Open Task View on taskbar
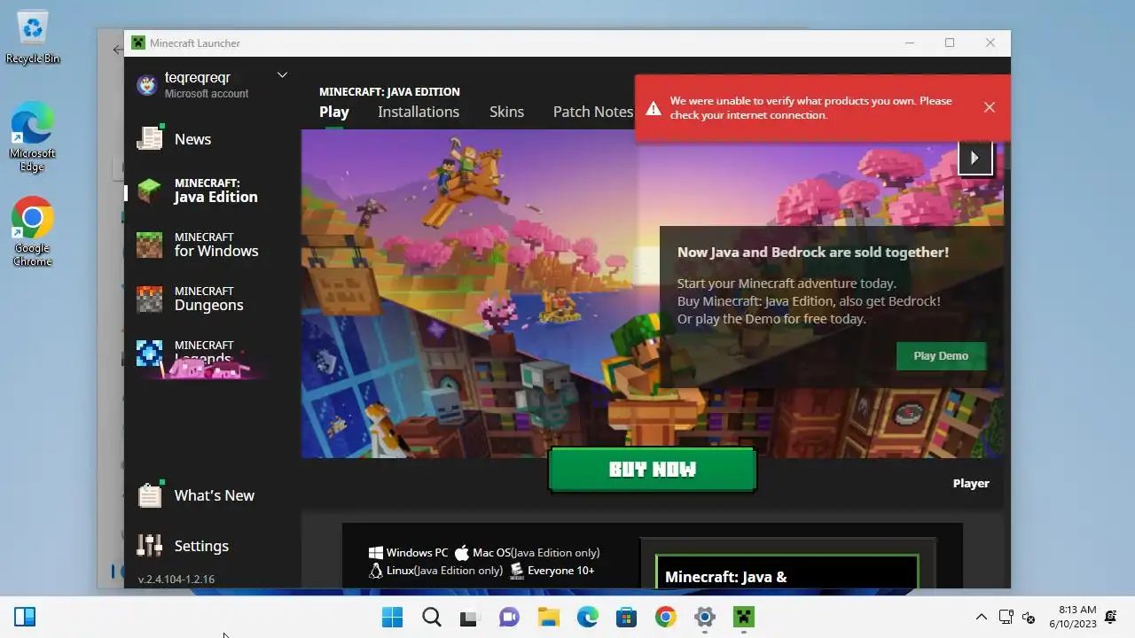This screenshot has width=1135, height=638. [470, 617]
